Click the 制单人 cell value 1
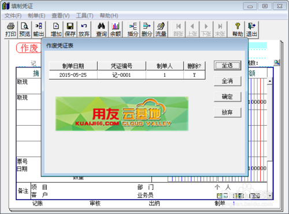The height and width of the screenshot is (214, 289). point(165,75)
